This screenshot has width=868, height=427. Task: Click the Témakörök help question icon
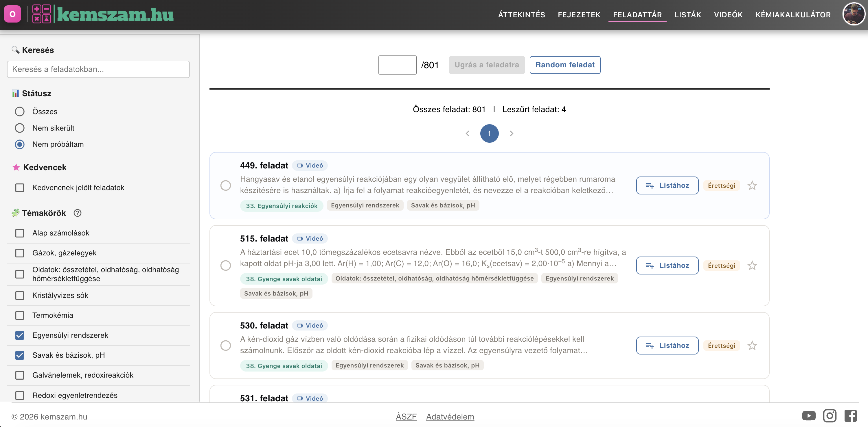point(78,213)
